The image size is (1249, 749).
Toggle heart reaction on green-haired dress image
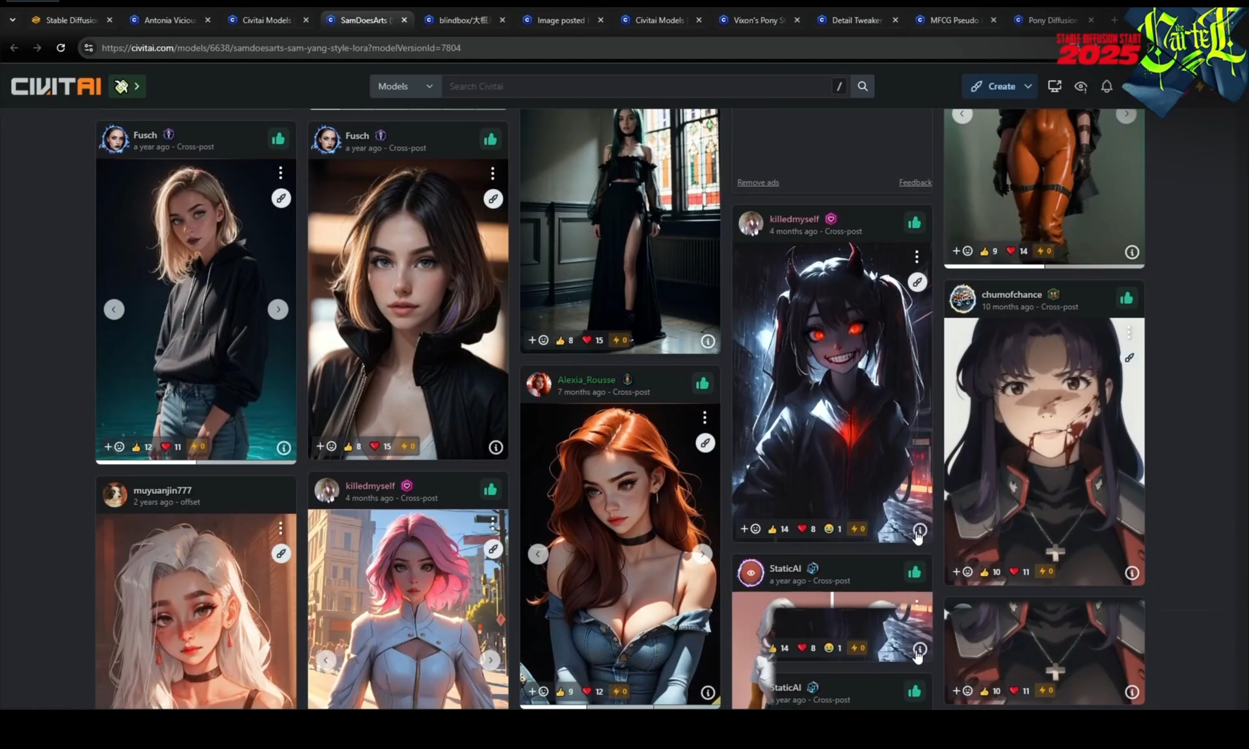pos(587,340)
